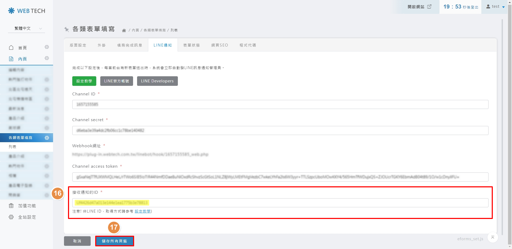This screenshot has width=512, height=249.
Task: Select 列表 in the sidebar submenu
Action: [x=13, y=147]
